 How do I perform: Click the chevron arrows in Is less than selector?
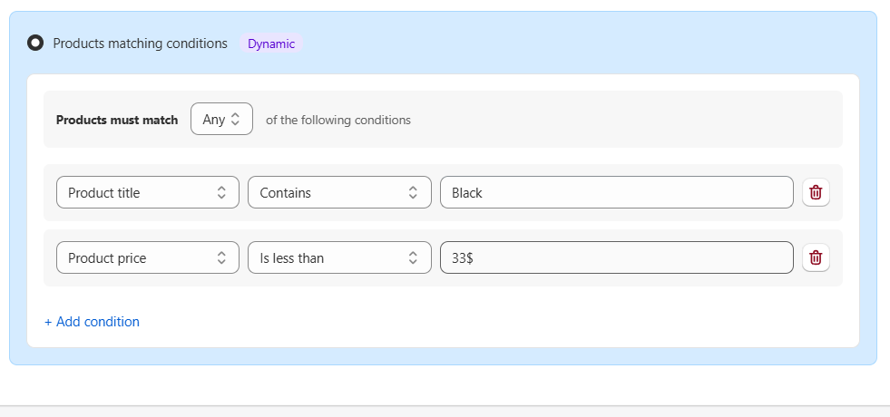(413, 258)
